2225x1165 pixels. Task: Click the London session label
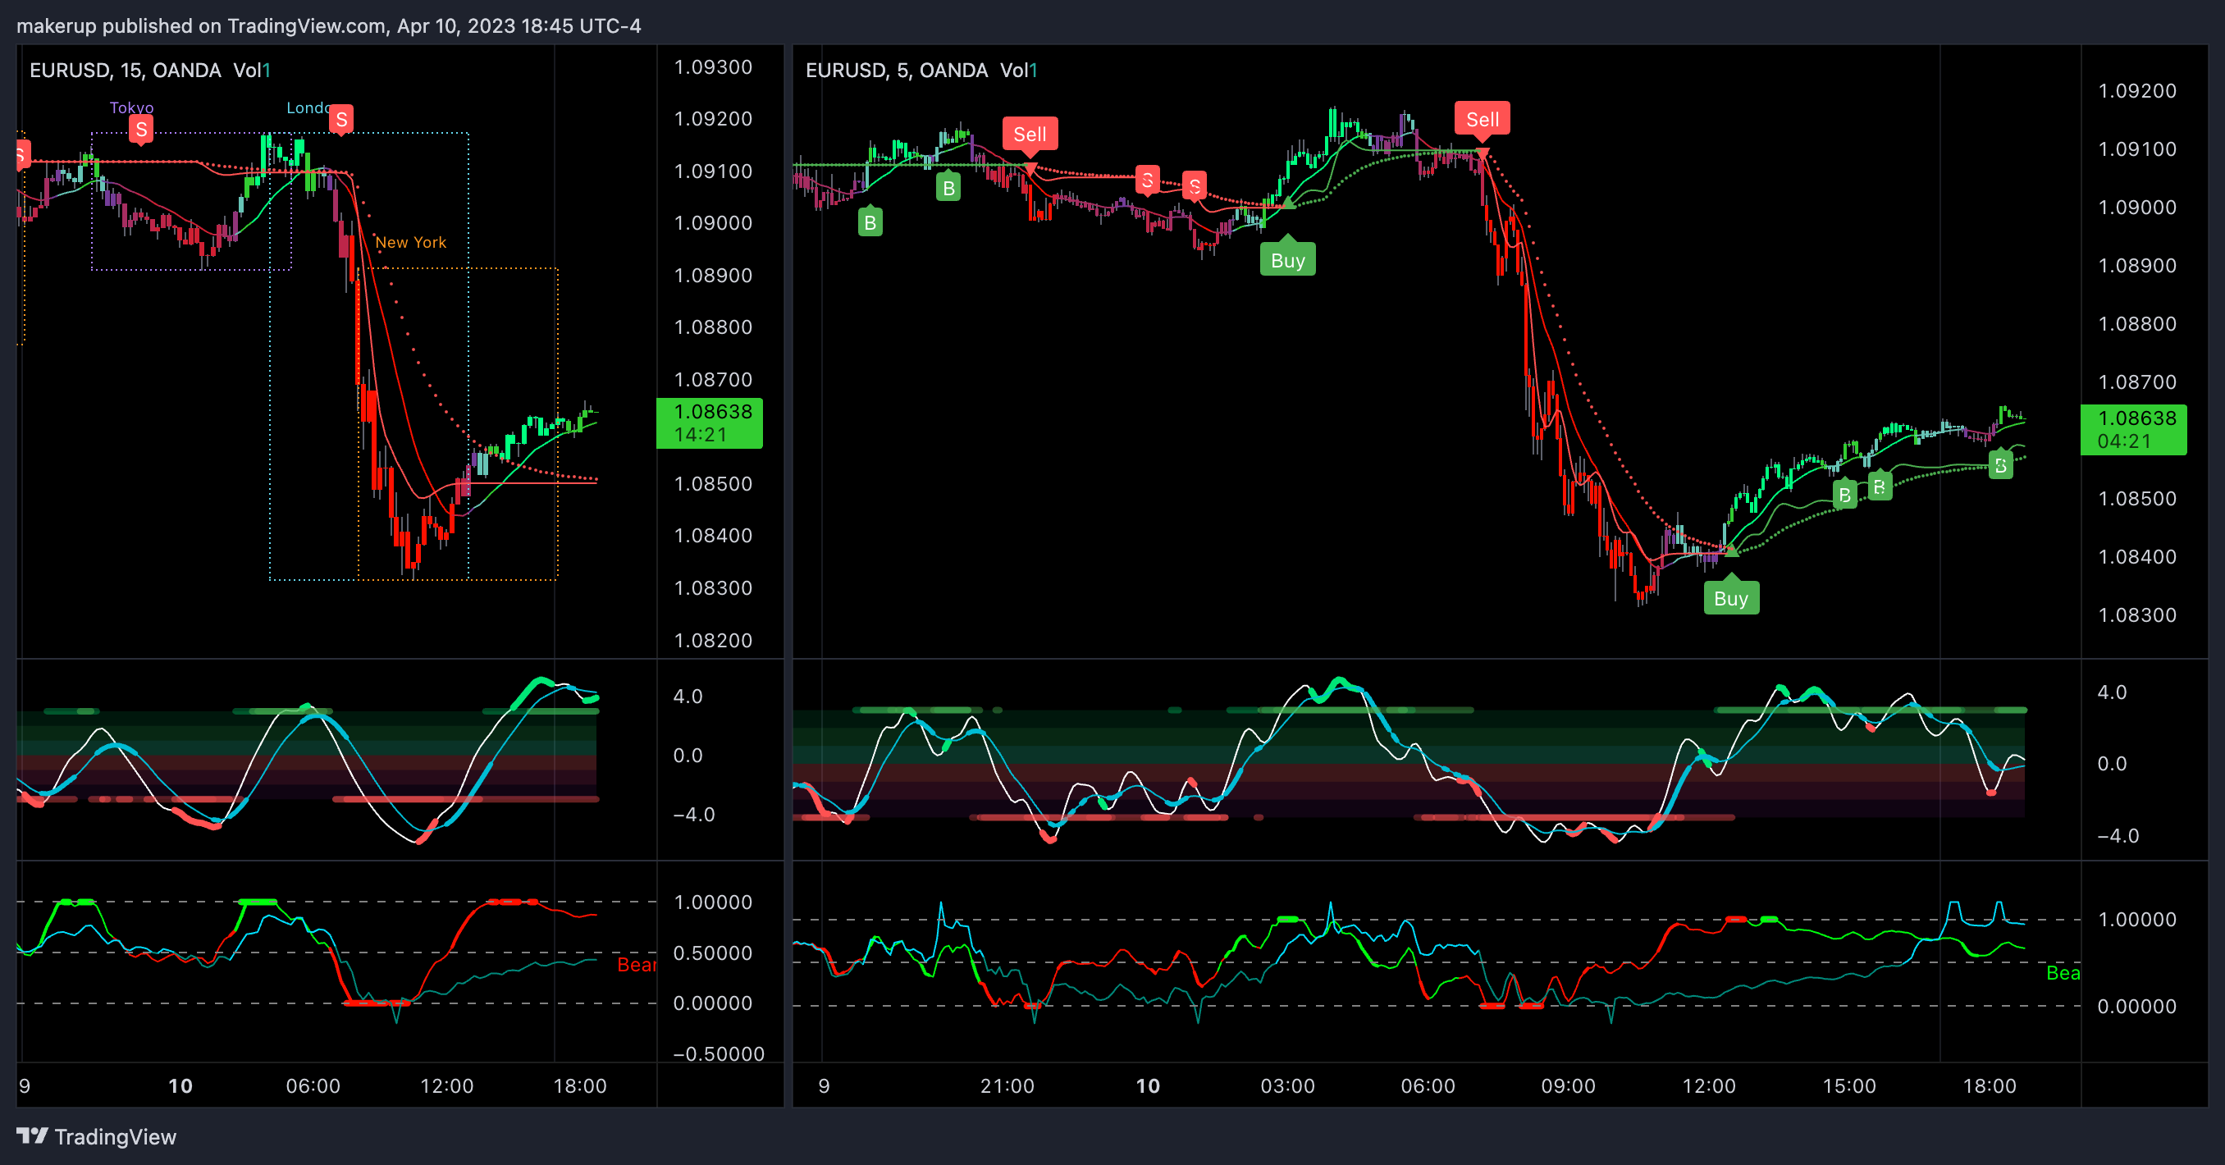(308, 108)
